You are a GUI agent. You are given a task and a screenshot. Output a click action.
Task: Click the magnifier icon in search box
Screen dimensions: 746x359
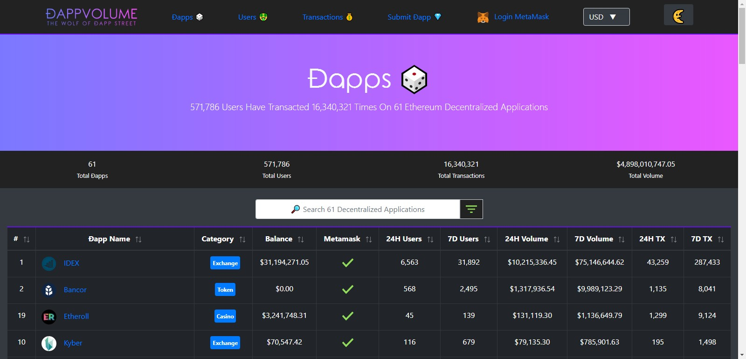point(296,209)
